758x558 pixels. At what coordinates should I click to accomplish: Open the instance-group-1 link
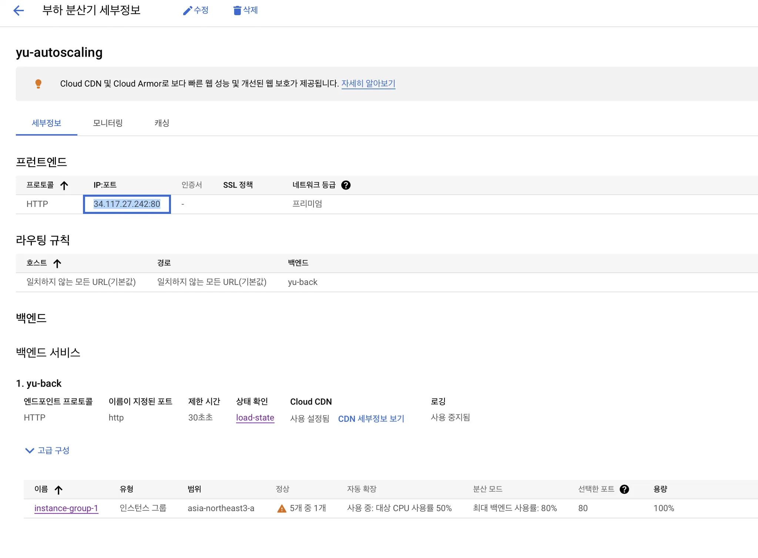(66, 508)
